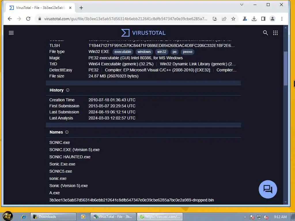Click the Last Analysis timestamp
295x221 pixels.
click(112, 118)
